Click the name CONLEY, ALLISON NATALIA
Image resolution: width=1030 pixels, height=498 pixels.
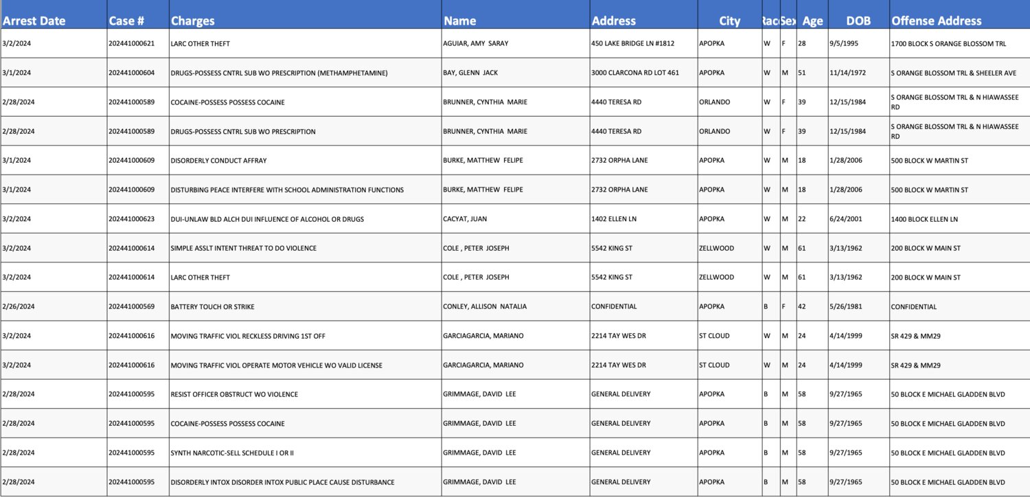tap(485, 306)
